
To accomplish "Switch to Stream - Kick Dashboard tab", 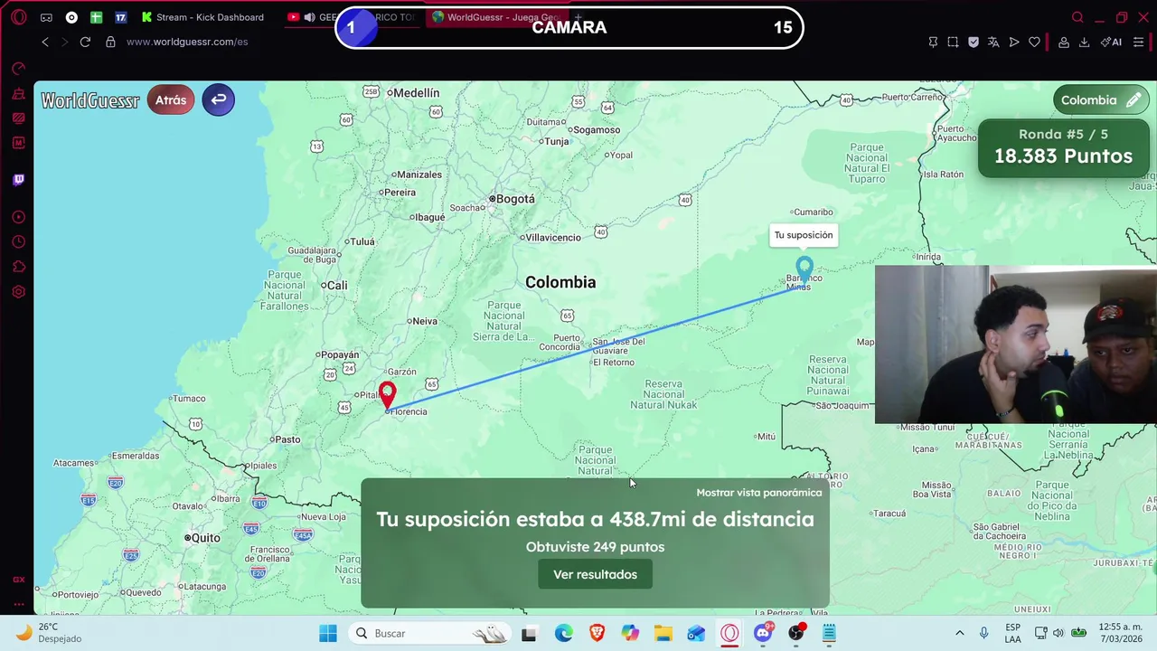I will click(203, 17).
